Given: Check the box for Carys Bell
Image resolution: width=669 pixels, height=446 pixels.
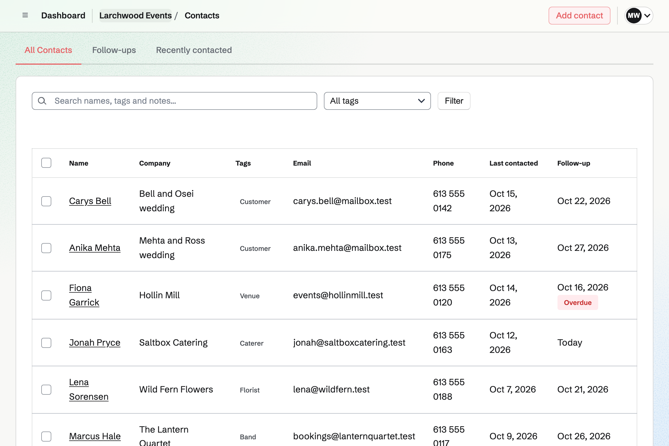Looking at the screenshot, I should (x=46, y=201).
